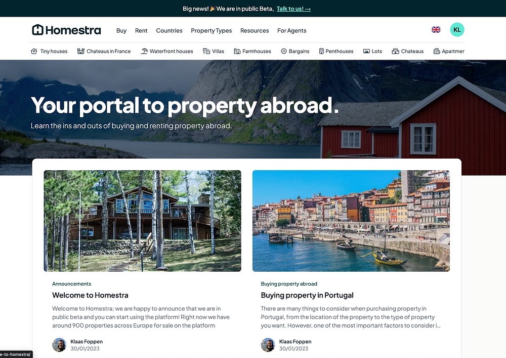Open the Buy menu item
This screenshot has width=506, height=358.
[x=121, y=31]
